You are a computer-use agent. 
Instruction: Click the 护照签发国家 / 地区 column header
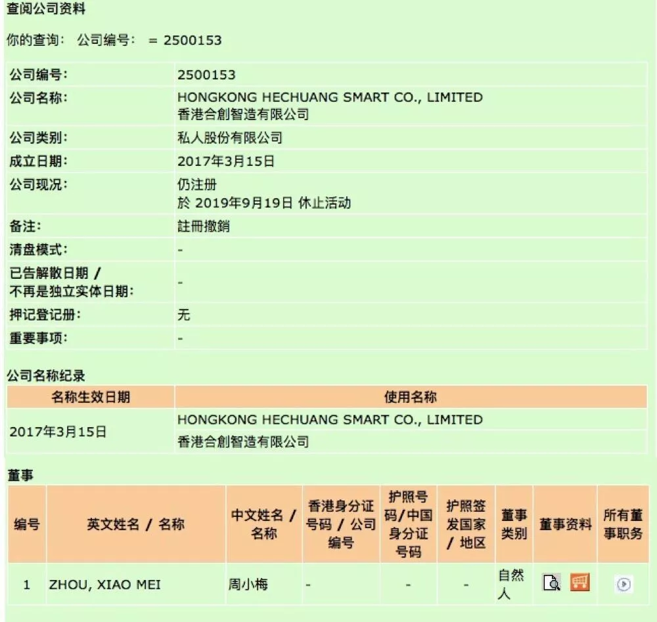click(466, 524)
